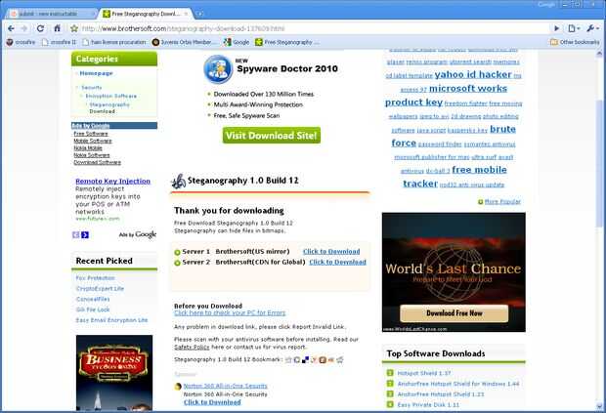Reload the page with the refresh icon
Screen dimensions: 606x413
[x=40, y=28]
